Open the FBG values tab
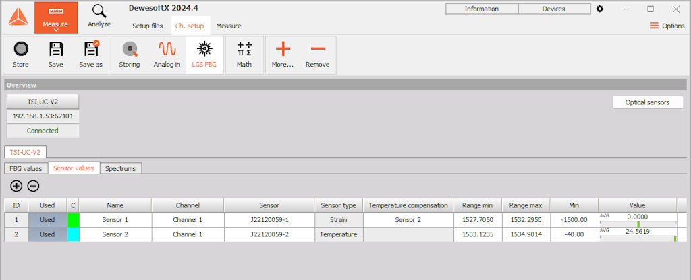This screenshot has height=280, width=691. coord(26,168)
